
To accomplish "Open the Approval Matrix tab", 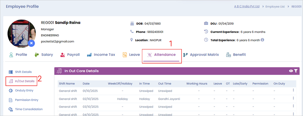I will point(201,55).
